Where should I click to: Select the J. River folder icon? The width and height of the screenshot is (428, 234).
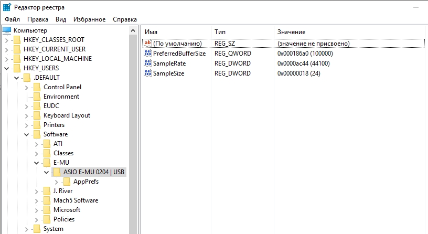click(47, 191)
